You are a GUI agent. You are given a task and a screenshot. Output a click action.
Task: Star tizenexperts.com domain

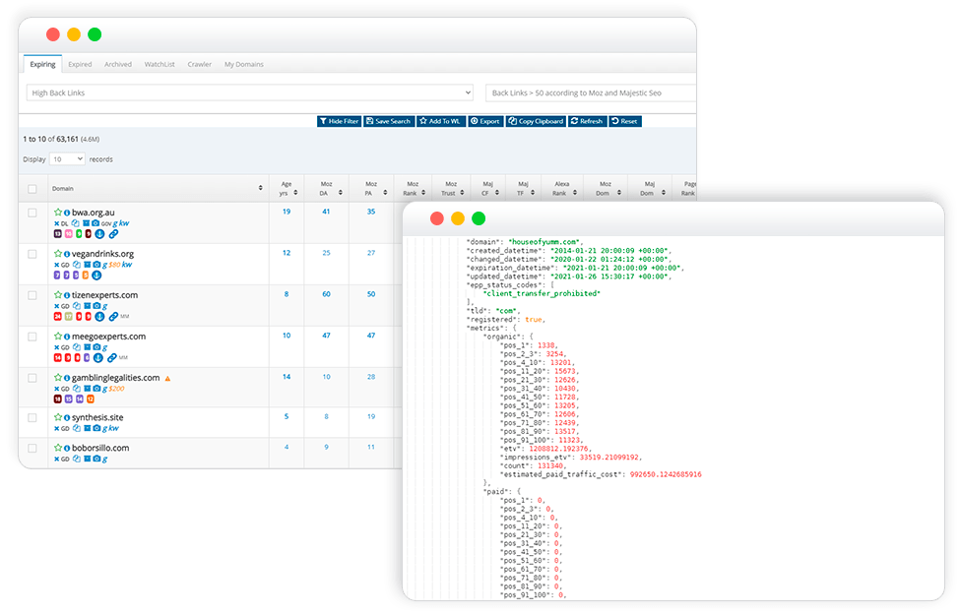[x=57, y=295]
